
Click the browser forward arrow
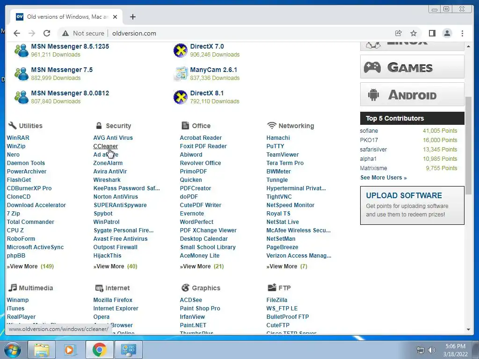point(32,33)
